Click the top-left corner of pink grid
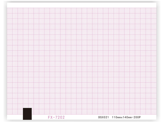The width and height of the screenshot is (163, 122). tap(7, 8)
